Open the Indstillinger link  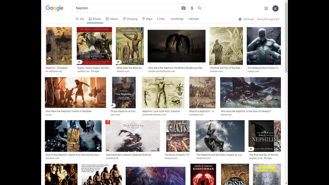(x=177, y=19)
